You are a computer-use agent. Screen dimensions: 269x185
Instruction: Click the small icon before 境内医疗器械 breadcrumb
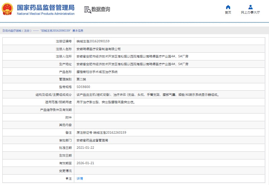4,31
